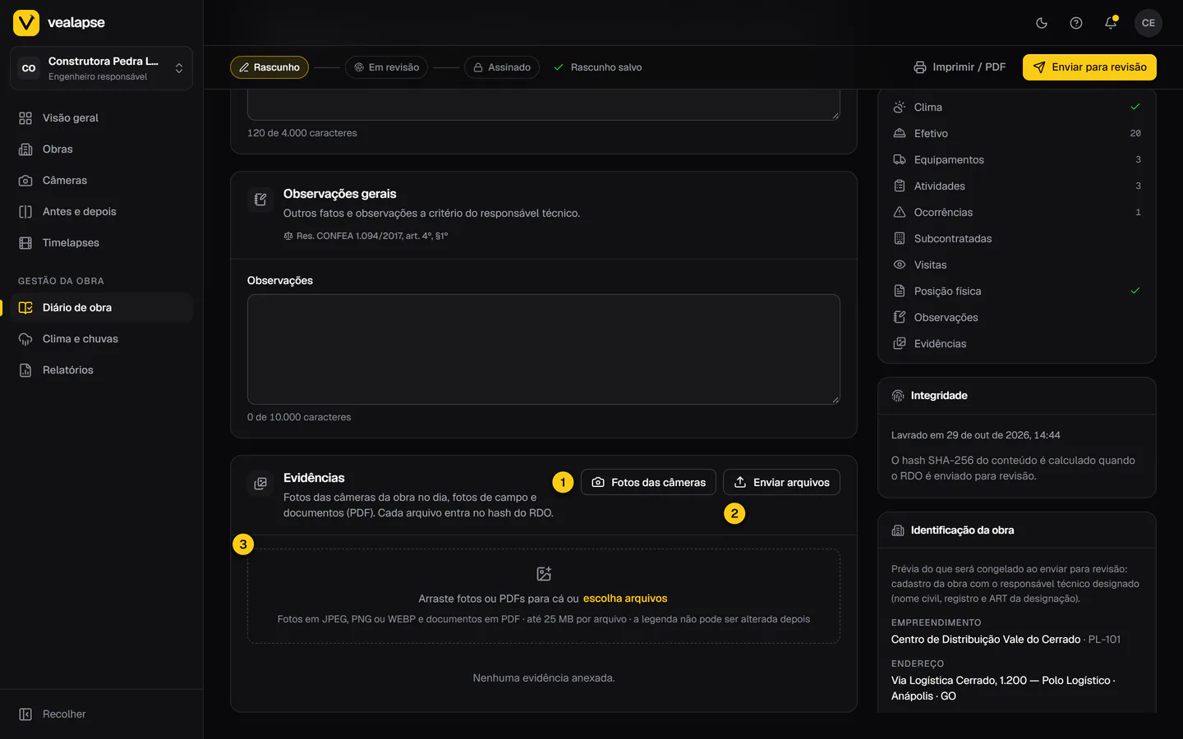This screenshot has height=739, width=1183.
Task: Click inside the Observações text area
Action: 544,350
